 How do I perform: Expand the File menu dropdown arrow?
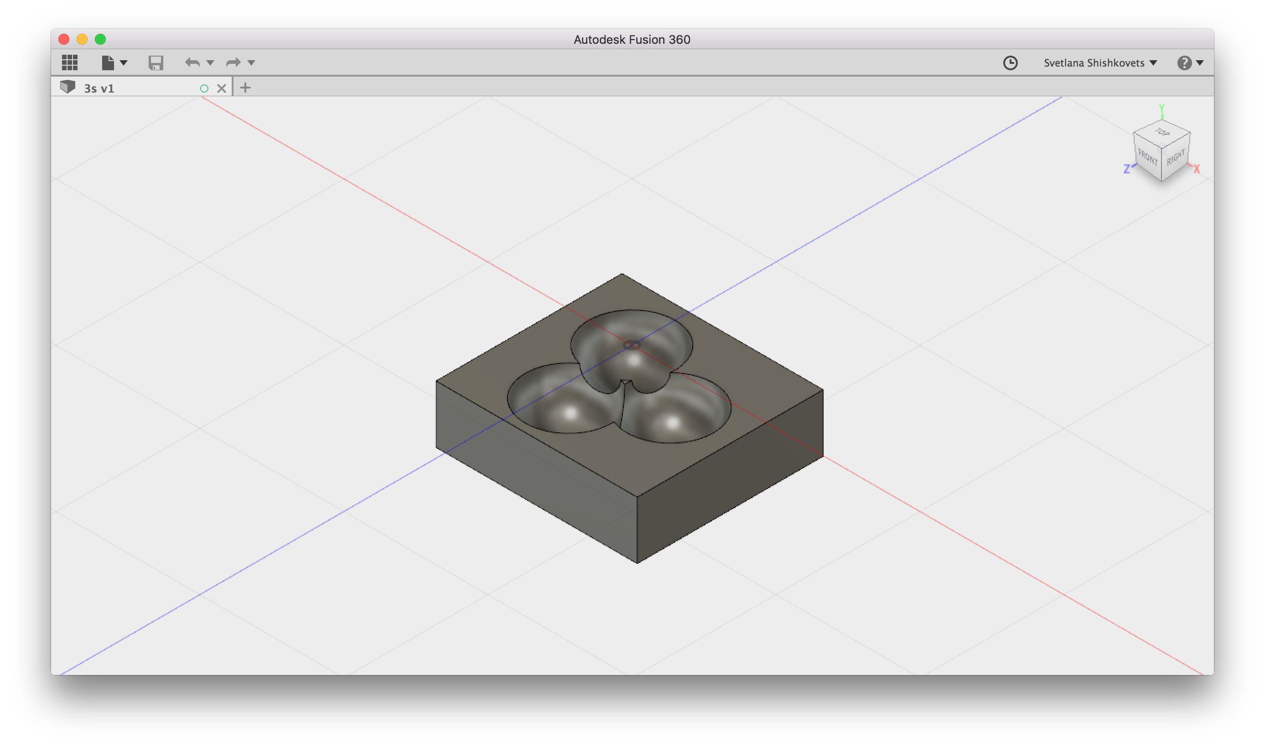coord(124,63)
